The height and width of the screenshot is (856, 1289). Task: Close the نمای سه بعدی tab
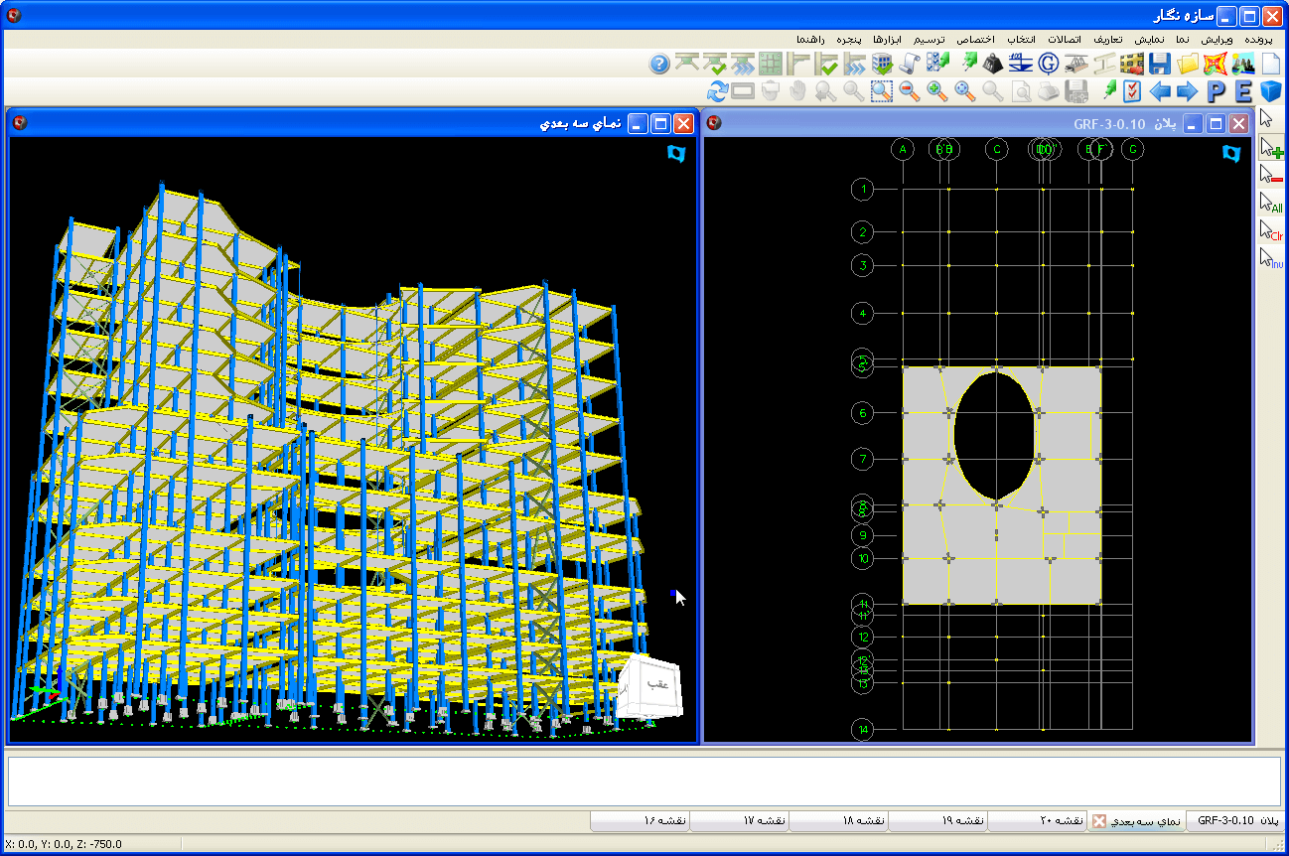click(1098, 821)
